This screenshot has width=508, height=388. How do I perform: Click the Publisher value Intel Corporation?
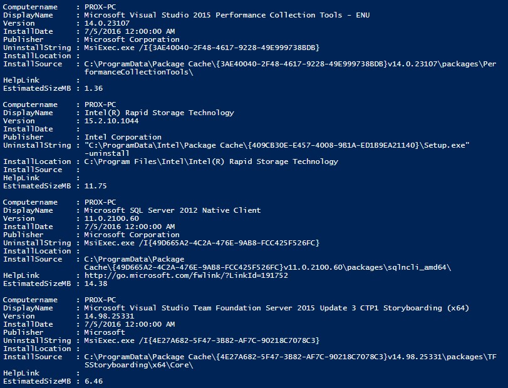pyautogui.click(x=123, y=137)
